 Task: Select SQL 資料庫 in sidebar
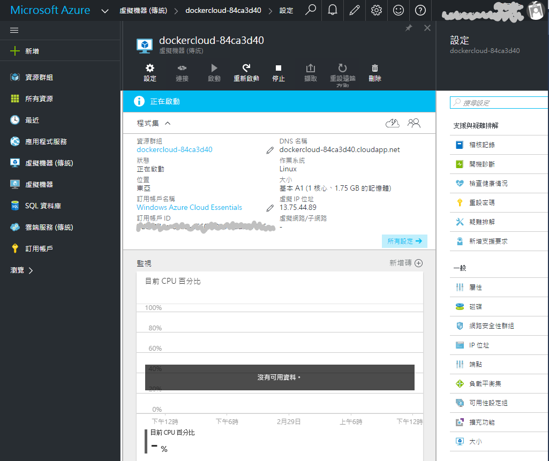(x=43, y=206)
